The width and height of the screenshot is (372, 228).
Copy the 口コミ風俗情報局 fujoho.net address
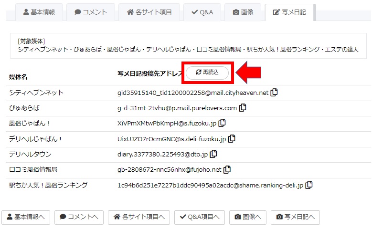point(227,169)
